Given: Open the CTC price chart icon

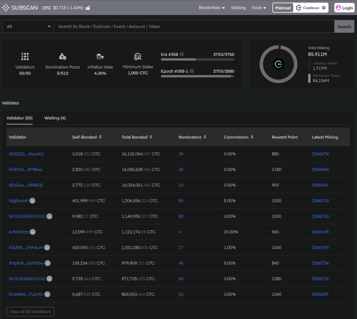Looking at the screenshot, I should [x=88, y=8].
